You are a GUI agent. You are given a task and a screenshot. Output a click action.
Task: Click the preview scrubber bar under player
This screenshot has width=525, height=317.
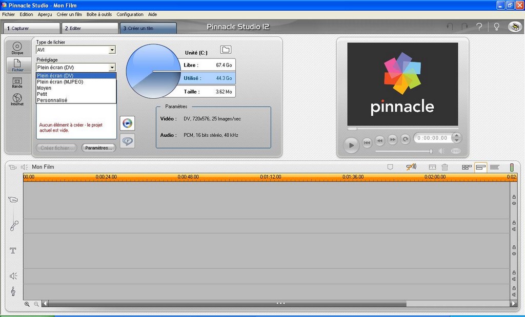click(402, 129)
